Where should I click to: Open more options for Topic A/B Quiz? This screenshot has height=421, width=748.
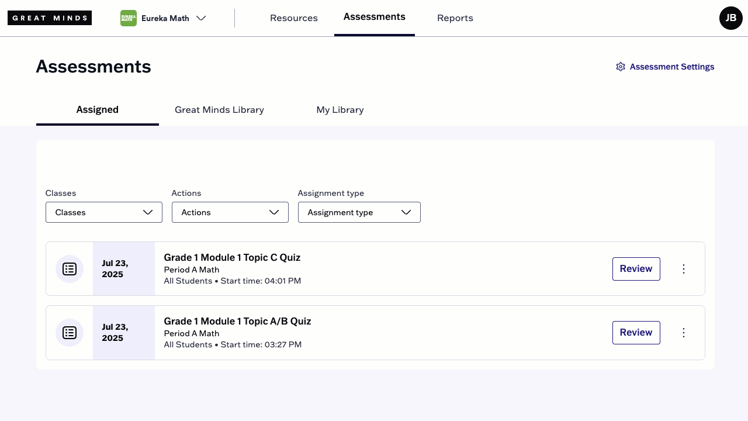[x=684, y=333]
